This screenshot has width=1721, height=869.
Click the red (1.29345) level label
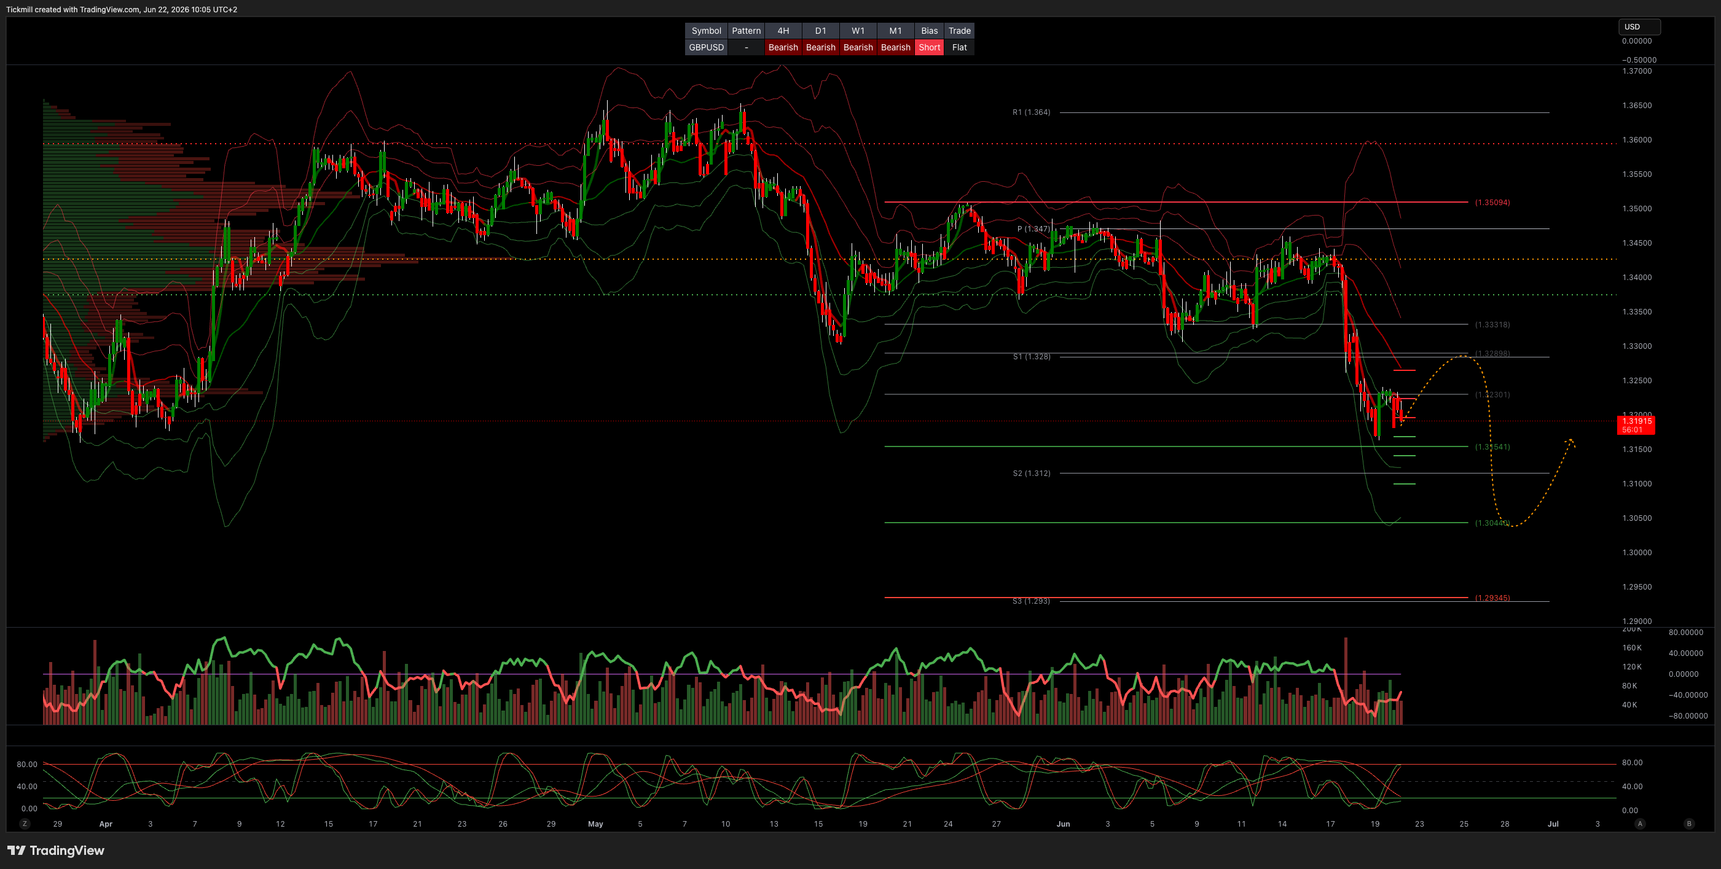[x=1492, y=598]
